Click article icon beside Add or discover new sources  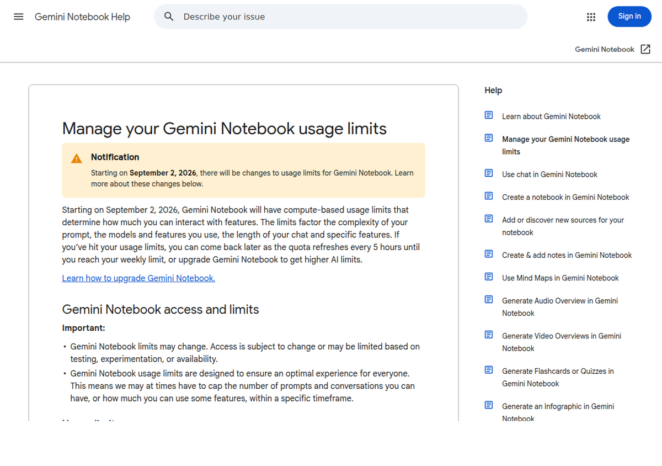pos(489,219)
